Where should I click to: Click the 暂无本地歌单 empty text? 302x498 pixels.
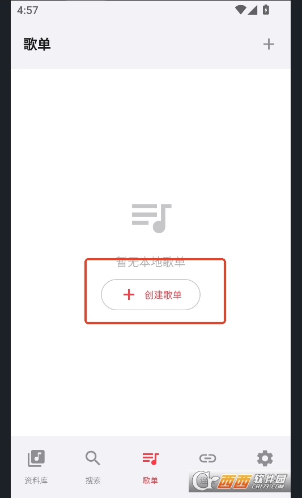(x=151, y=263)
